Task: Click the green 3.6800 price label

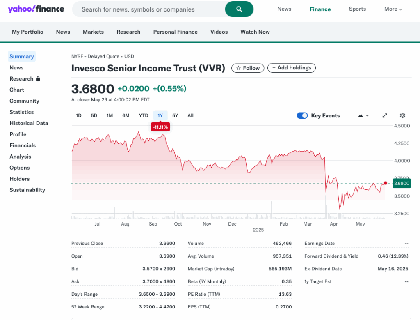Action: [x=402, y=184]
